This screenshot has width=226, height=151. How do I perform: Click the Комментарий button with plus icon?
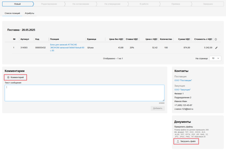[x=16, y=77]
